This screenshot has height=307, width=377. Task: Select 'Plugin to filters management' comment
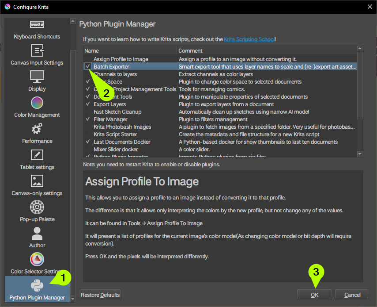pyautogui.click(x=213, y=119)
